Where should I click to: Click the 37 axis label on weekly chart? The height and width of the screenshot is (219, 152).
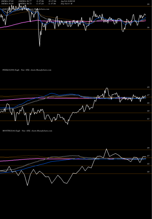click(148, 95)
